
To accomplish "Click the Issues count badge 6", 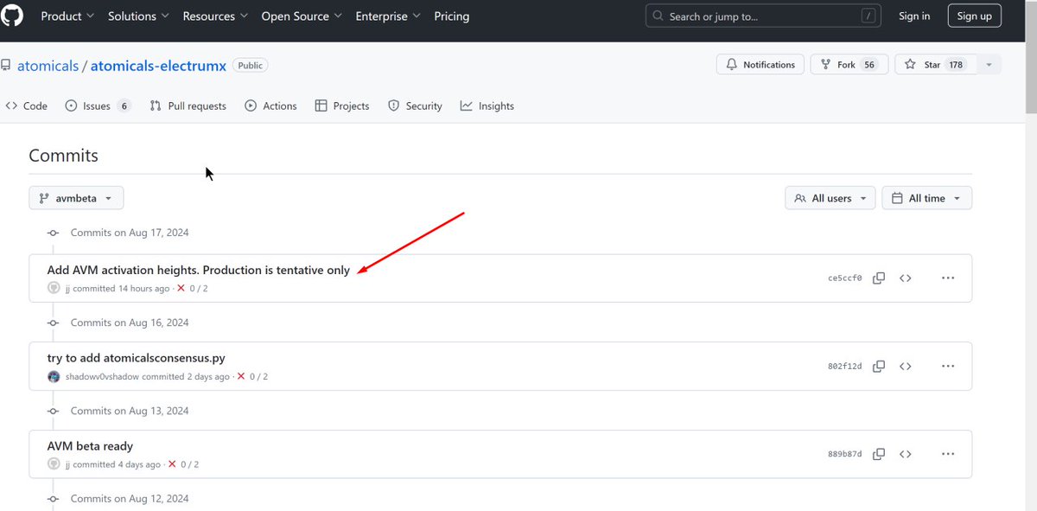I will click(124, 106).
